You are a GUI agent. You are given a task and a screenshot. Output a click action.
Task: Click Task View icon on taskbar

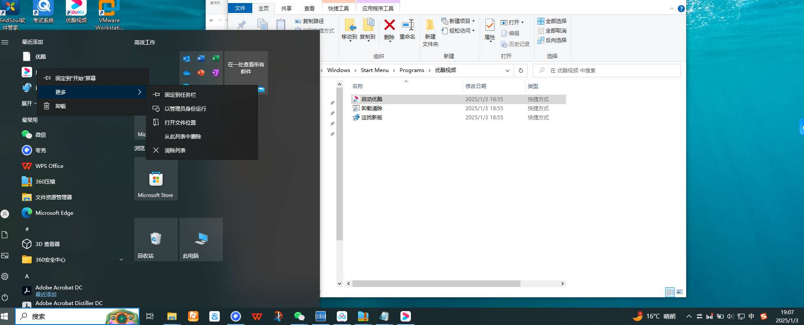(150, 316)
